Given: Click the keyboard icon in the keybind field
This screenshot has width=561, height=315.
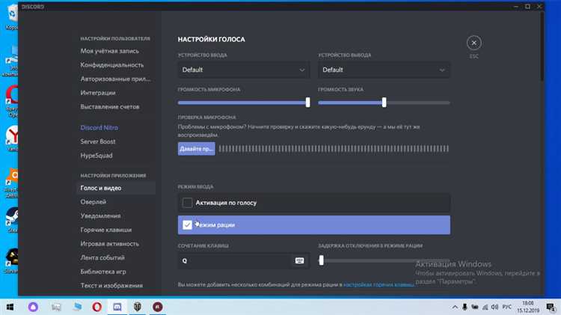Looking at the screenshot, I should coord(299,260).
